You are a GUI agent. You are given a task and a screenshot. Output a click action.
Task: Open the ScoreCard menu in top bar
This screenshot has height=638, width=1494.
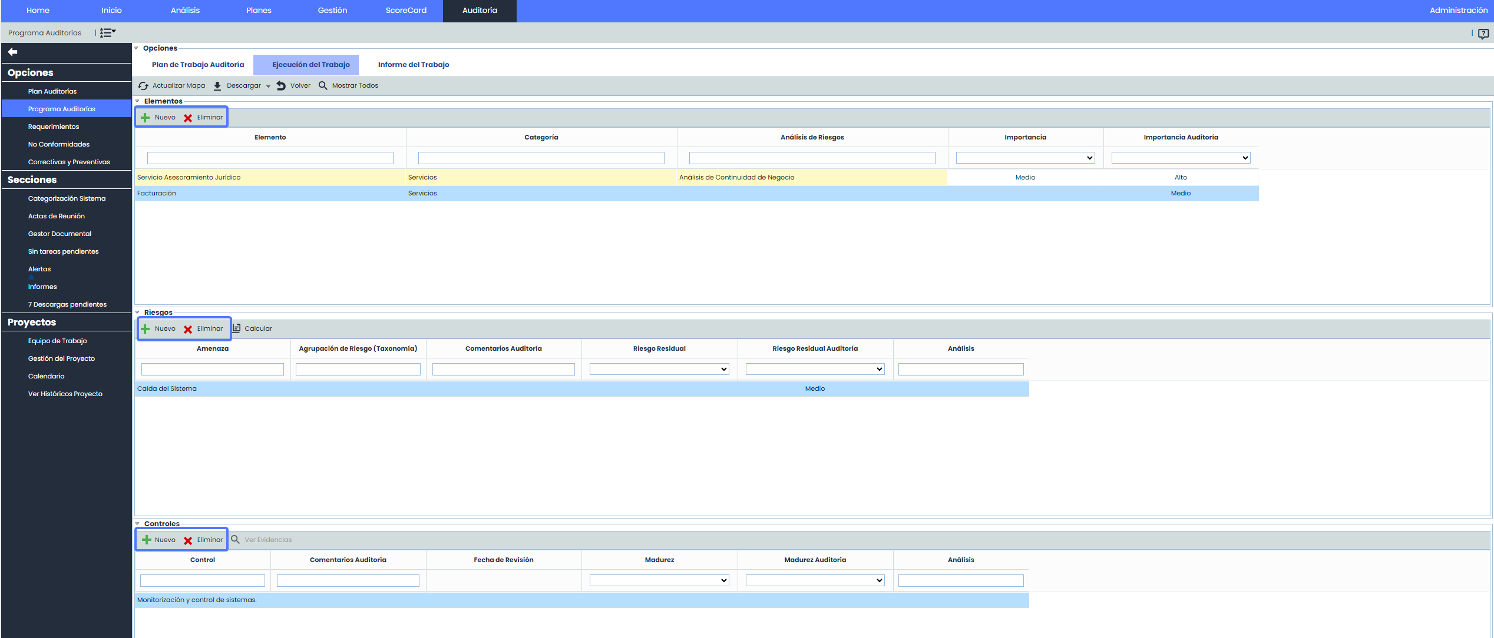pyautogui.click(x=406, y=11)
